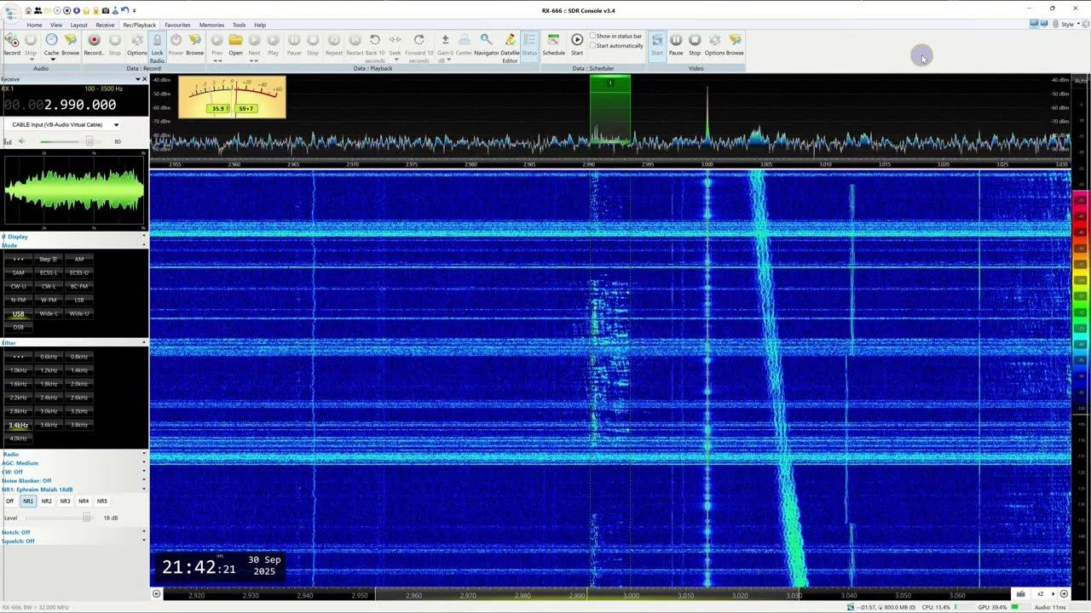Jump back 10 seconds
1091x613 pixels.
375,48
